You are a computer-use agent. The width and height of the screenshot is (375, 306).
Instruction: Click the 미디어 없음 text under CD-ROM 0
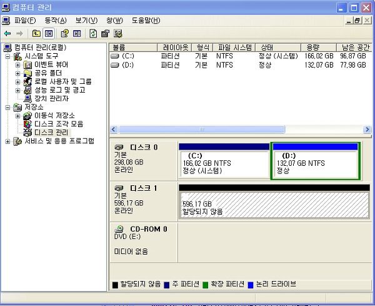131,252
